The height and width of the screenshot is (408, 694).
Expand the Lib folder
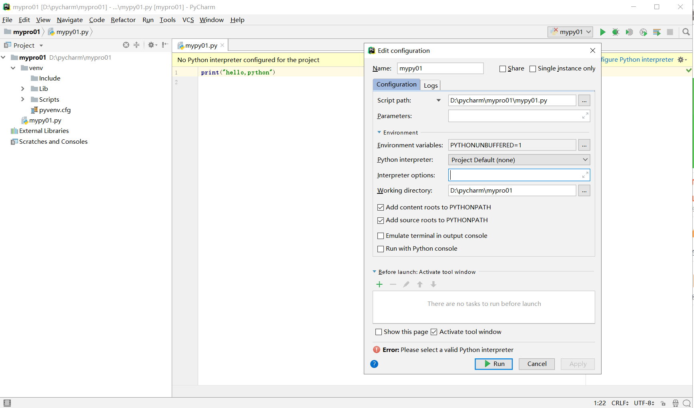pos(23,88)
